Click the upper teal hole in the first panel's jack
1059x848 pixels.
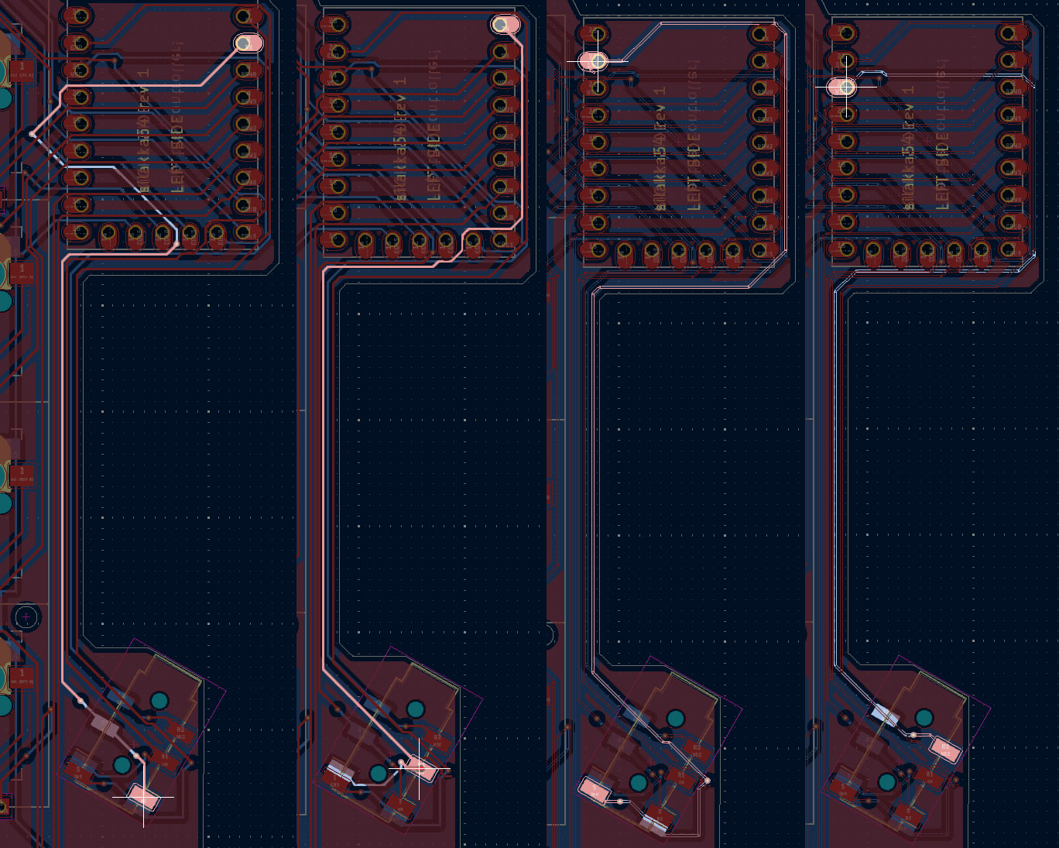pos(159,701)
